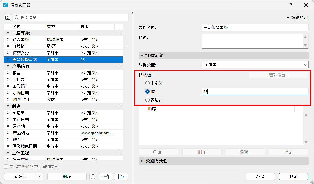Click the www.graphisoft.... default value cell

click(97, 133)
